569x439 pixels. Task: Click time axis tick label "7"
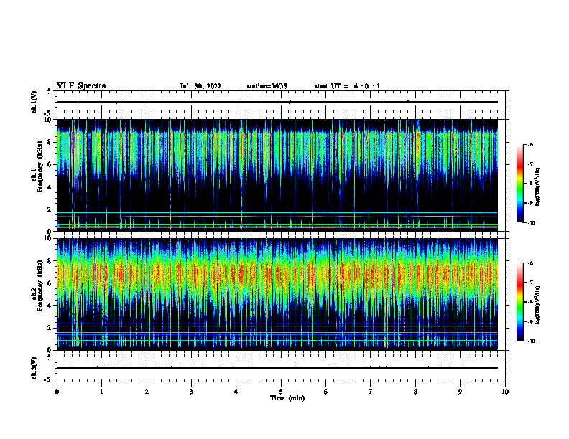(371, 392)
